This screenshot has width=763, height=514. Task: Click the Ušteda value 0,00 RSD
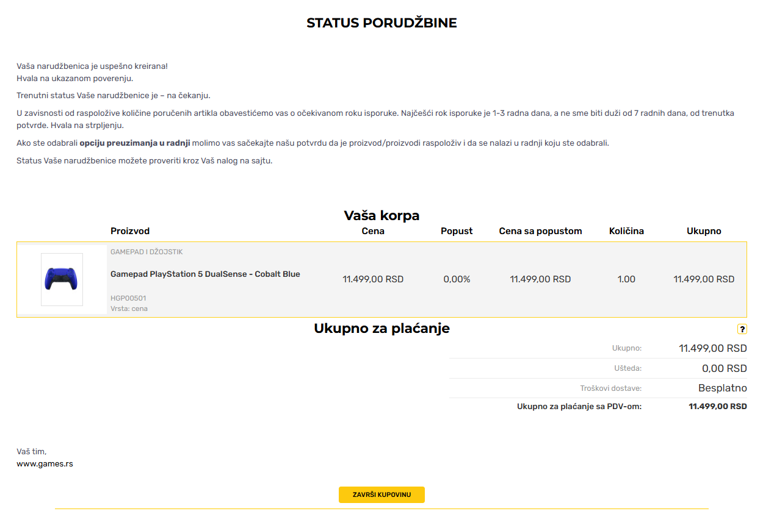point(724,368)
